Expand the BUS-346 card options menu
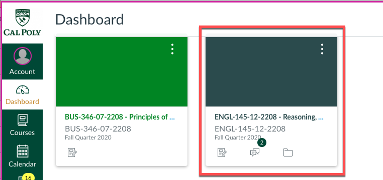383x180 pixels. point(172,49)
